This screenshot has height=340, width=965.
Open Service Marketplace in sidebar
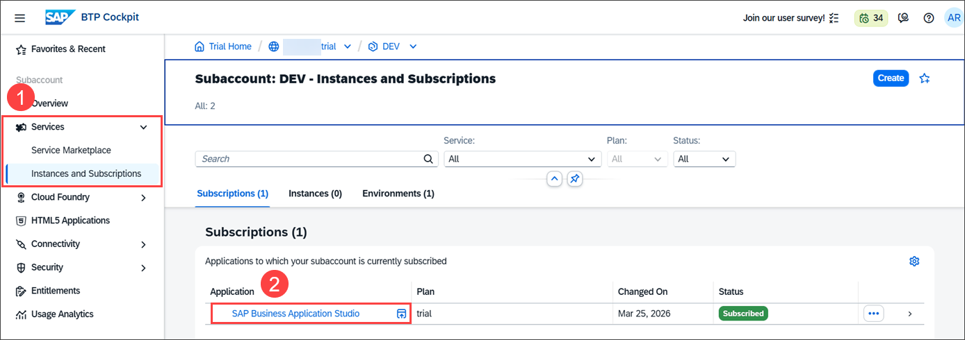click(x=71, y=151)
